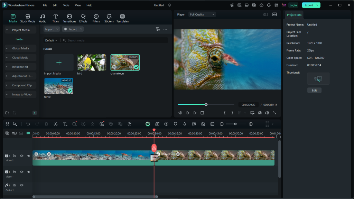The width and height of the screenshot is (354, 199).
Task: Click the undo arrow in timeline toolbar
Action: click(x=28, y=124)
